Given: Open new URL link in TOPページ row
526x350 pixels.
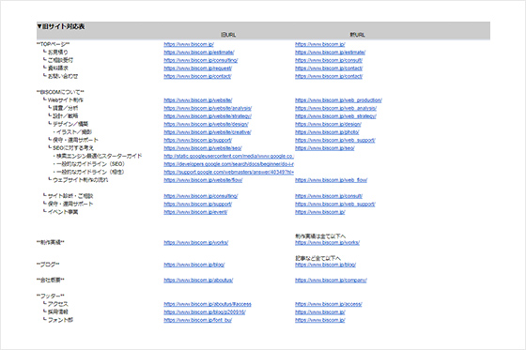Looking at the screenshot, I should point(320,44).
